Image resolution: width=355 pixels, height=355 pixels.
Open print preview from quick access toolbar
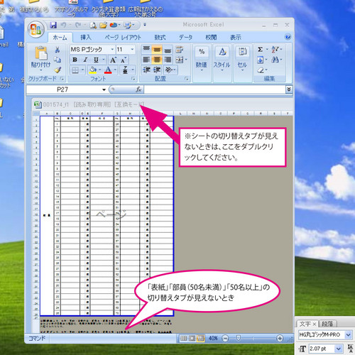[93, 25]
